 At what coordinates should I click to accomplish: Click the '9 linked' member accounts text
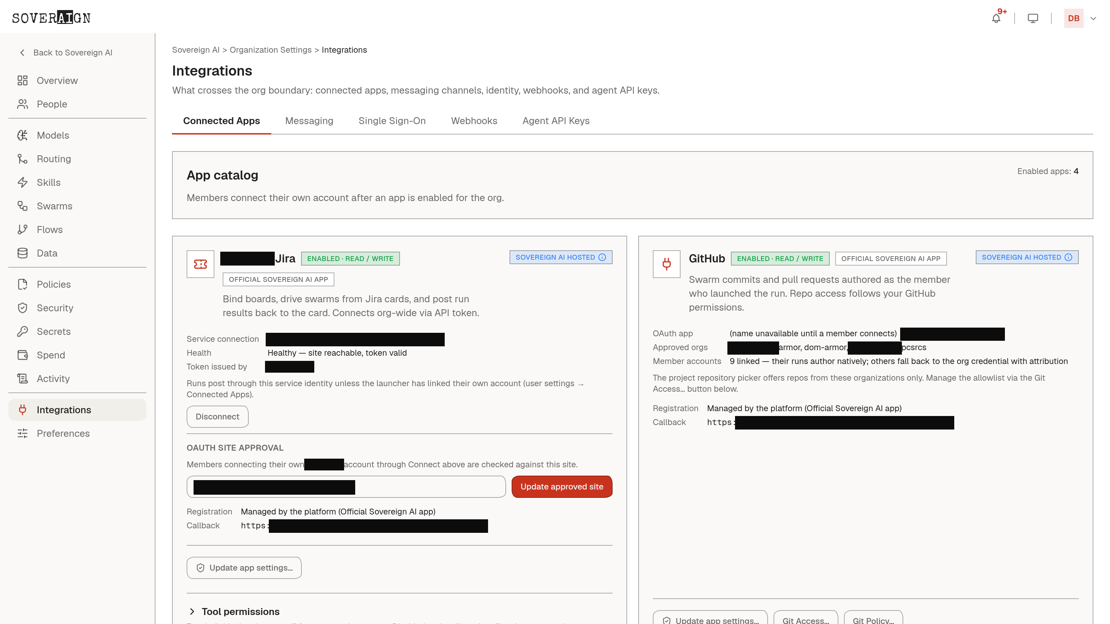coord(744,361)
